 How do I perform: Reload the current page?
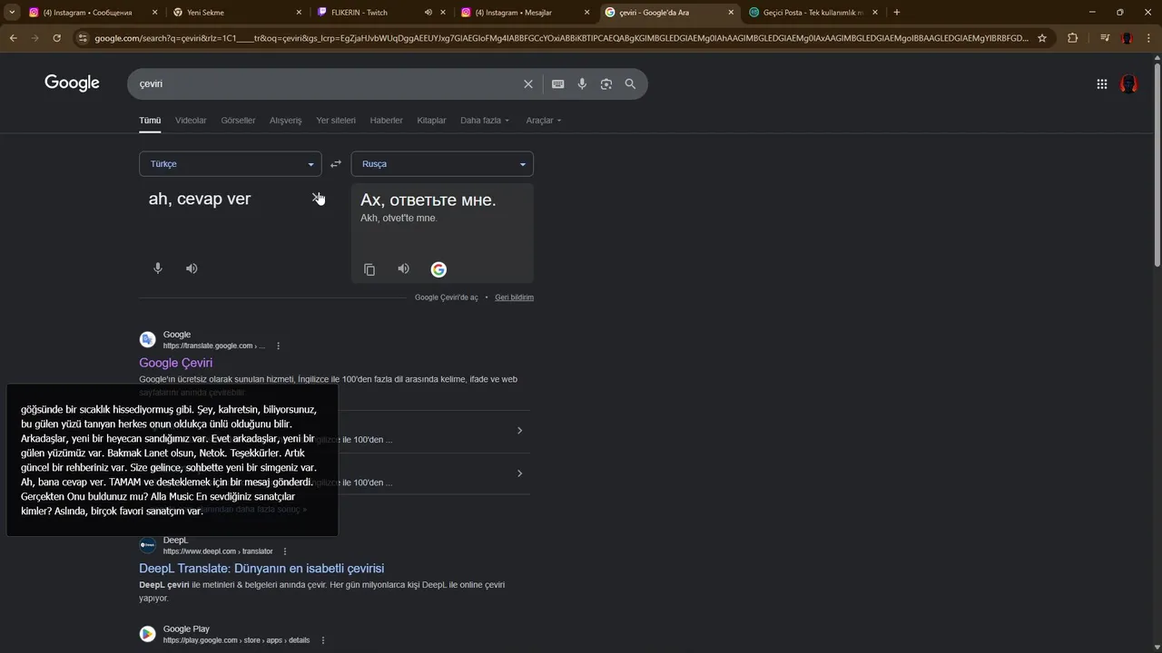(x=56, y=38)
